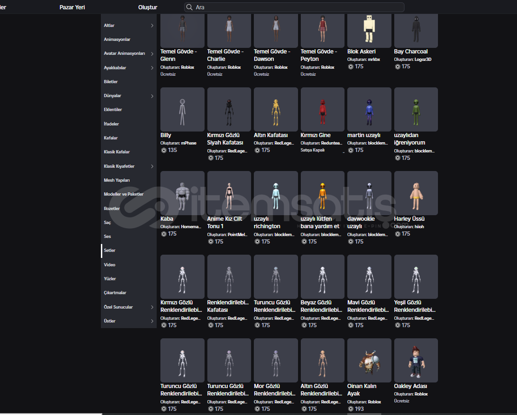Open the Mavi Gözlü skeleton thumbnail

(x=369, y=277)
